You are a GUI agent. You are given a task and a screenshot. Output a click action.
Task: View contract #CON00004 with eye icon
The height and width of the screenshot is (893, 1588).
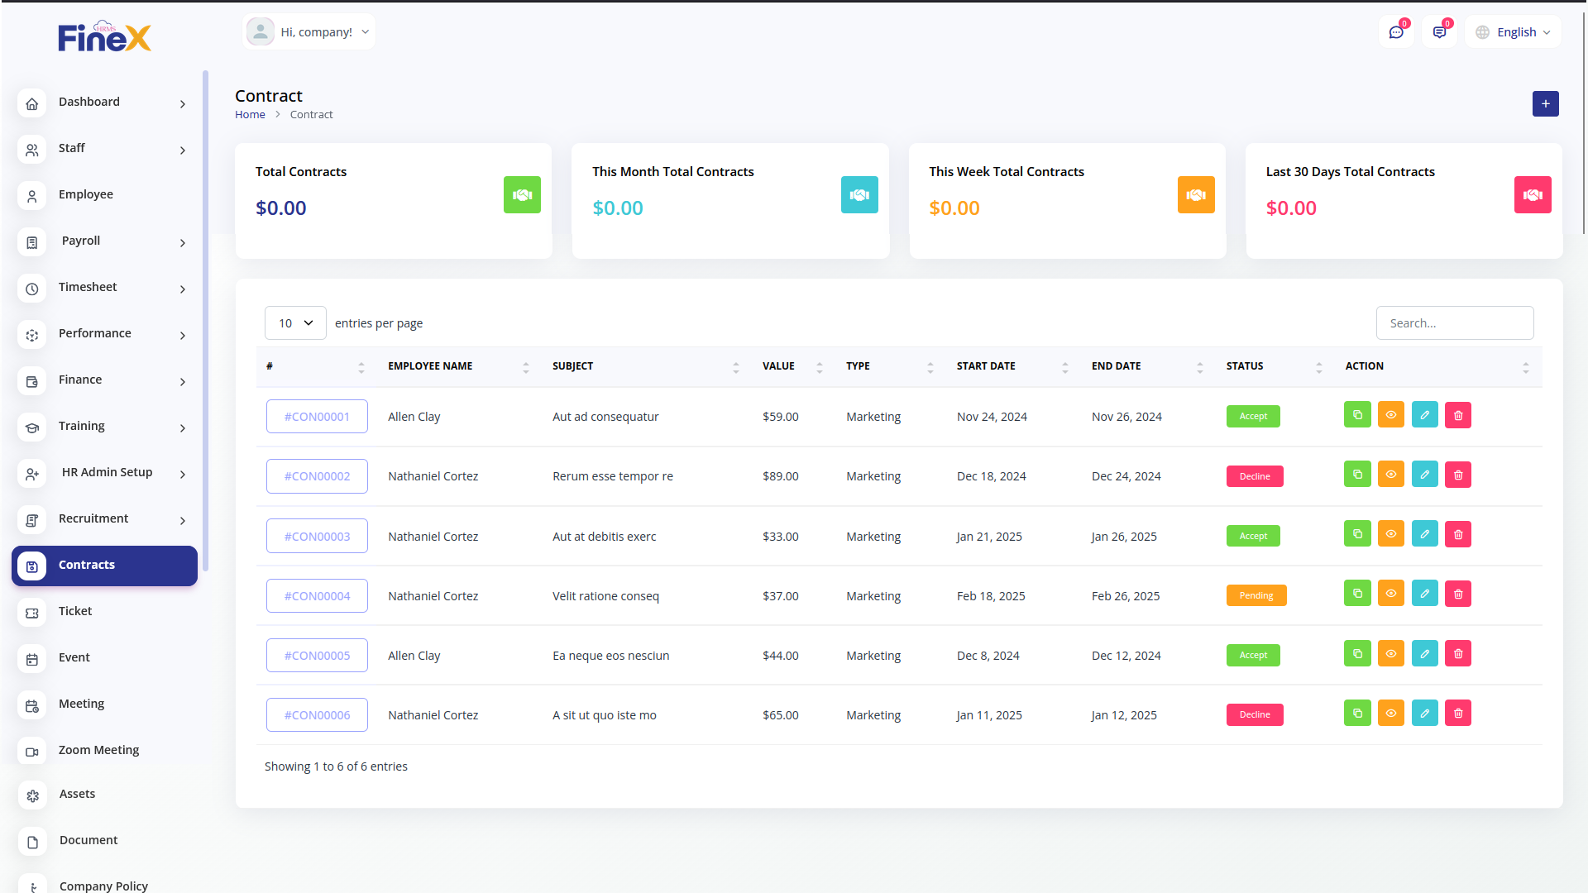[1391, 594]
